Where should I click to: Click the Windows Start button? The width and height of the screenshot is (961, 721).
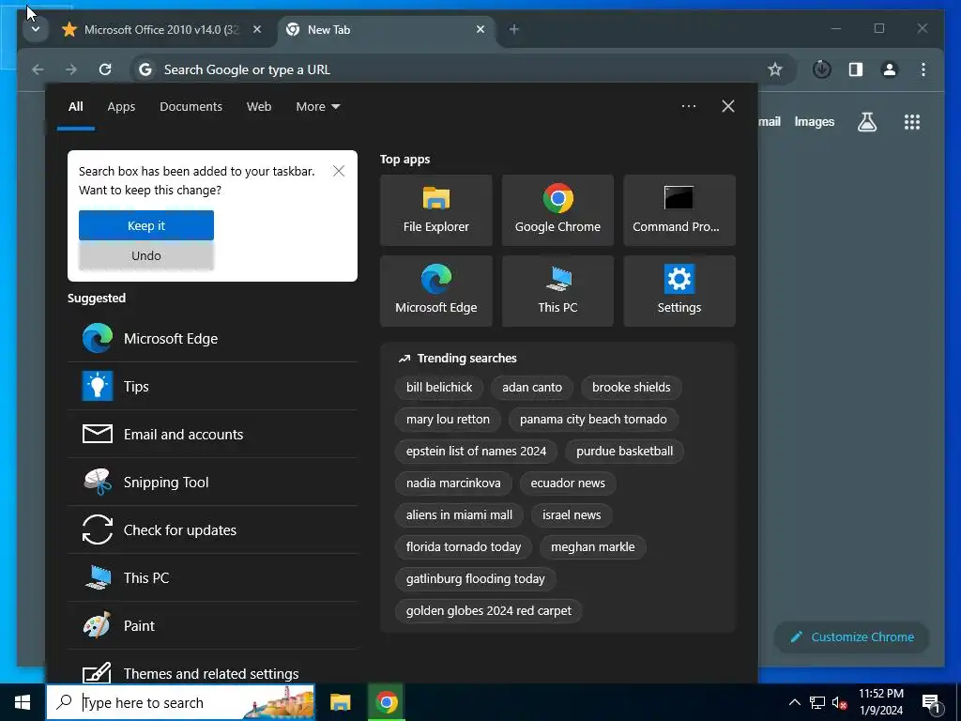[x=23, y=702]
